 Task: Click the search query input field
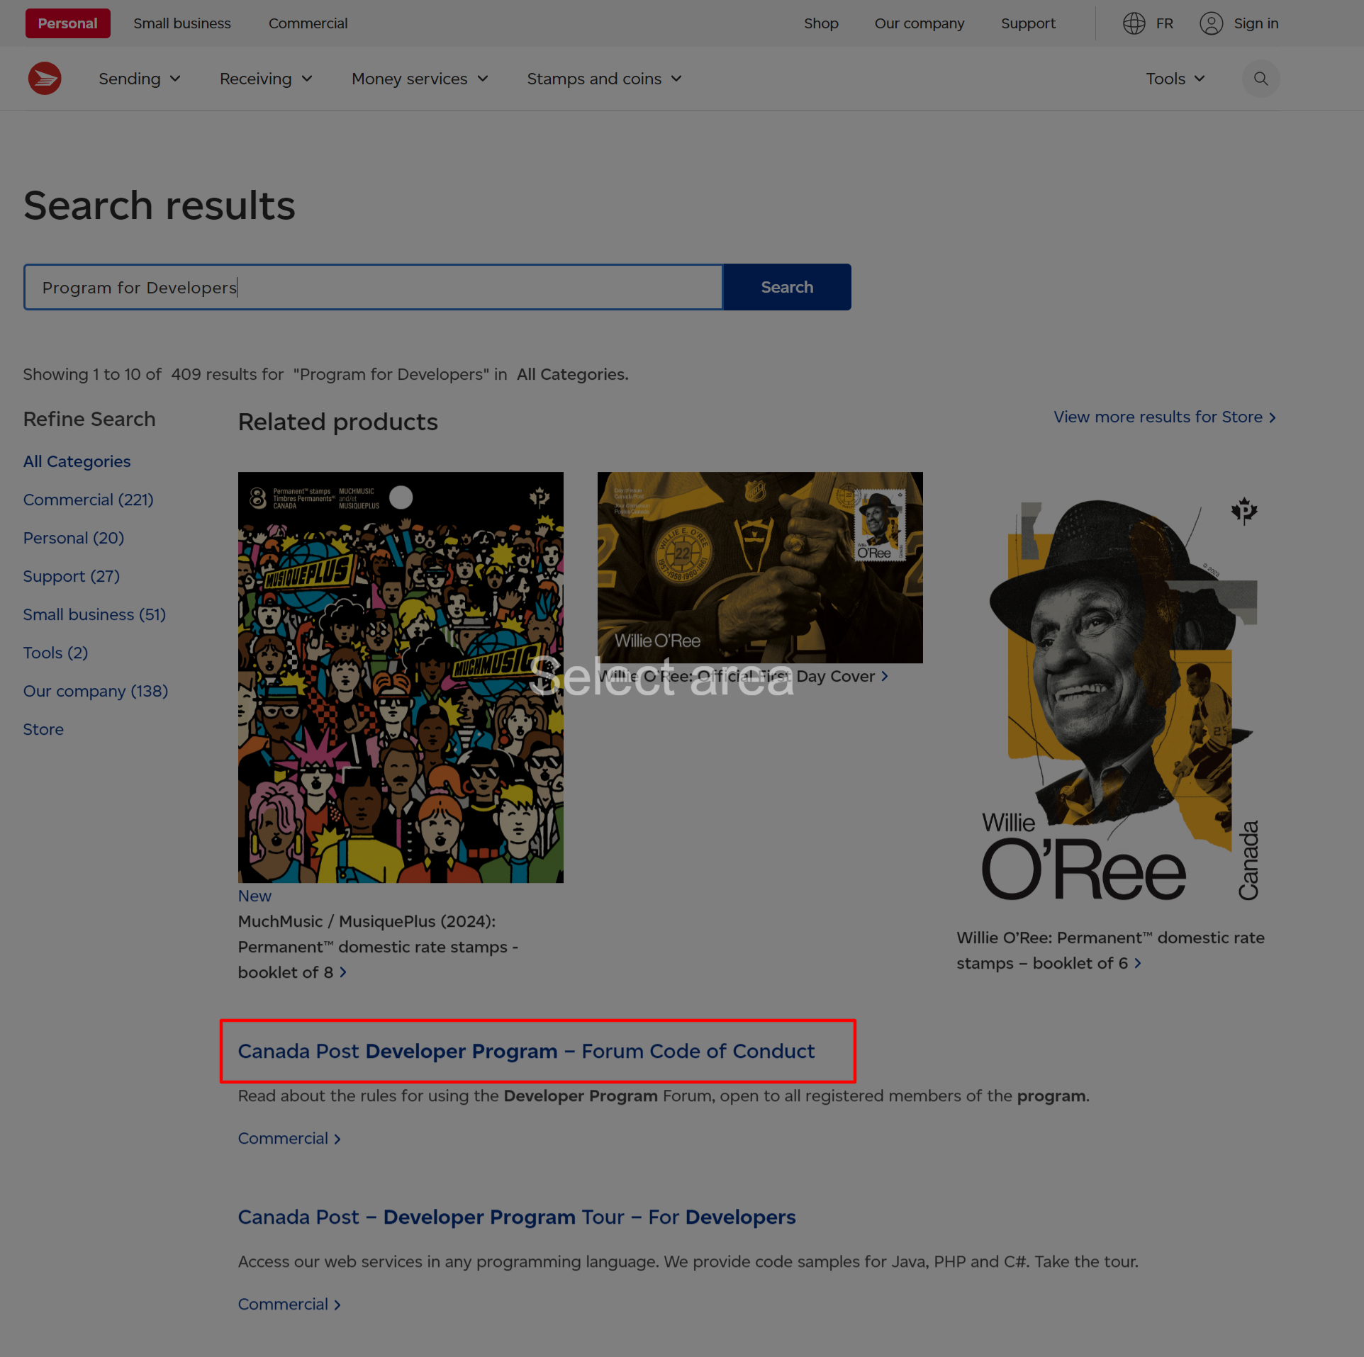pos(373,287)
